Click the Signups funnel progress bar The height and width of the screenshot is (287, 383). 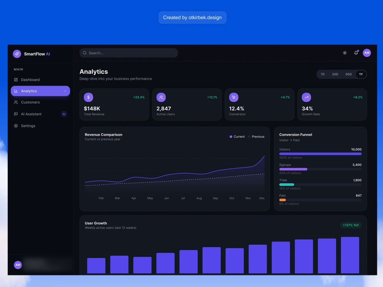coord(320,170)
